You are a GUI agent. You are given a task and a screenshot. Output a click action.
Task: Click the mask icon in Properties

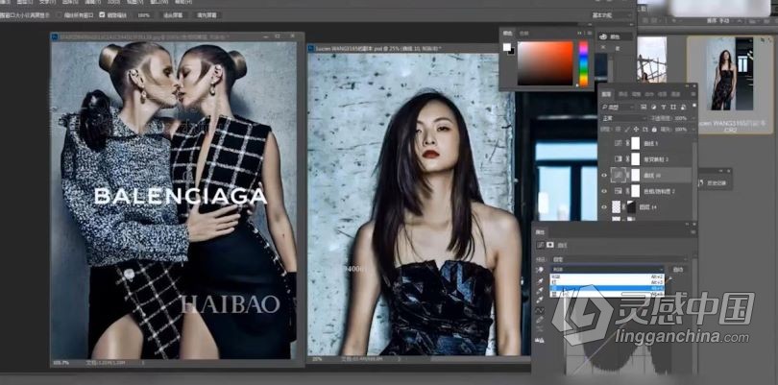click(550, 245)
